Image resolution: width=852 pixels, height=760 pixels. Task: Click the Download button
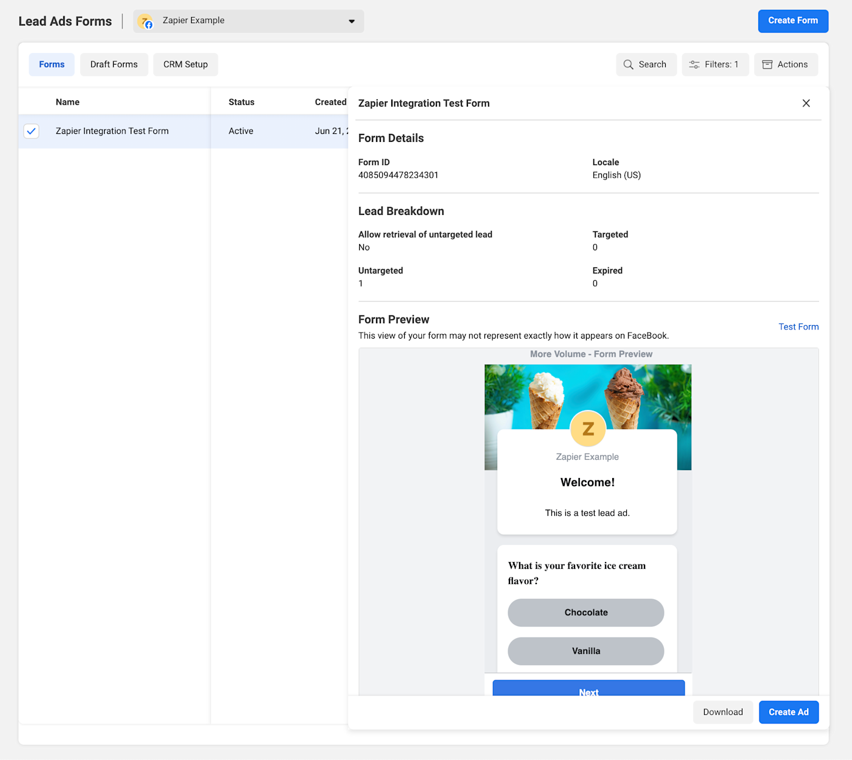[x=723, y=712]
